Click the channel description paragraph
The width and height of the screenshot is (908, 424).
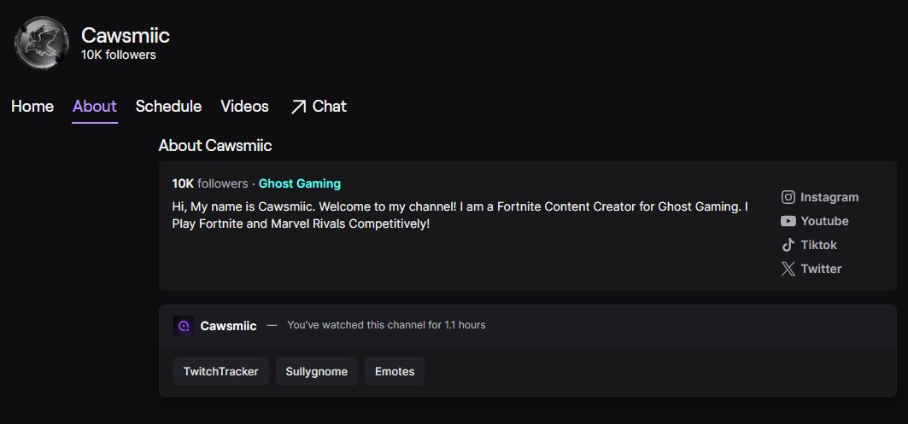tap(460, 215)
